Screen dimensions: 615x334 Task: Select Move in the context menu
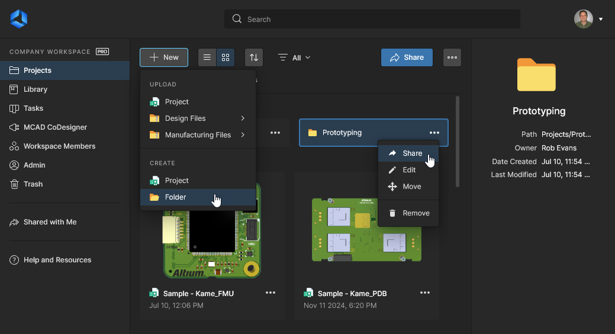408,187
